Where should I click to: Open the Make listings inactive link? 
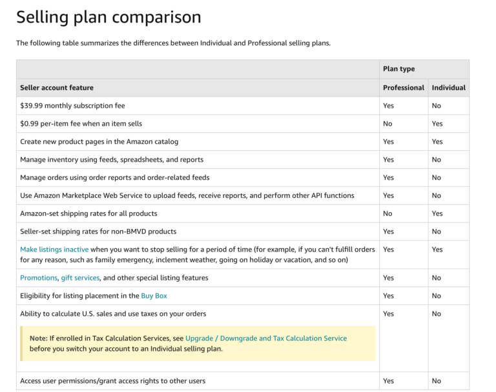pyautogui.click(x=54, y=250)
